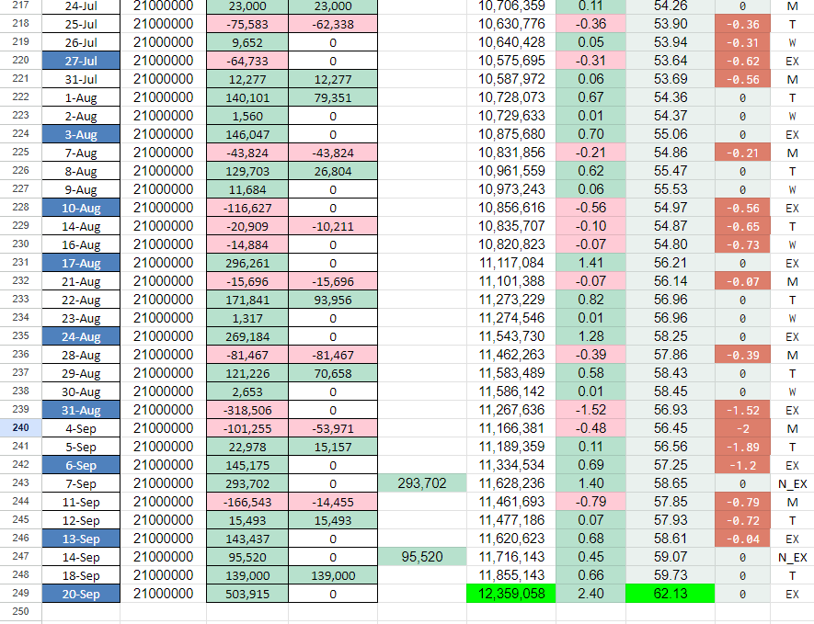Select the 28-Aug date cell

[81, 355]
